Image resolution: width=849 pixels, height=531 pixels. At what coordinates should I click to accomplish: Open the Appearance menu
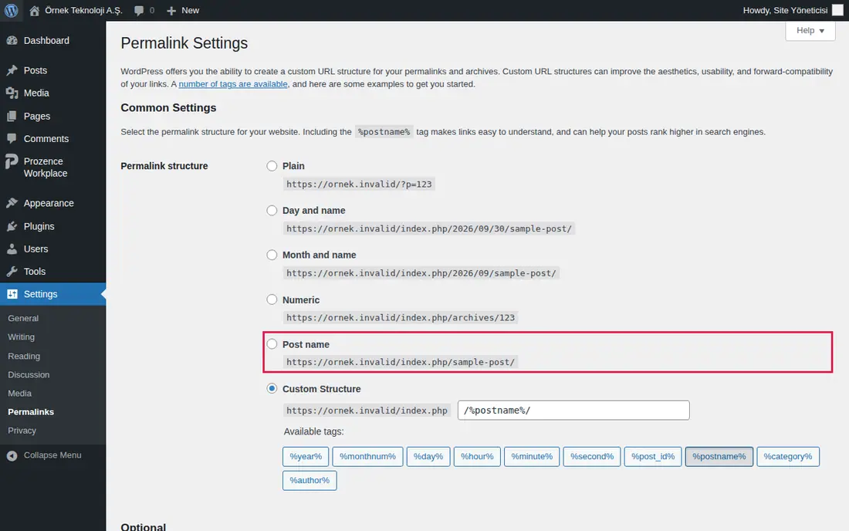click(53, 203)
